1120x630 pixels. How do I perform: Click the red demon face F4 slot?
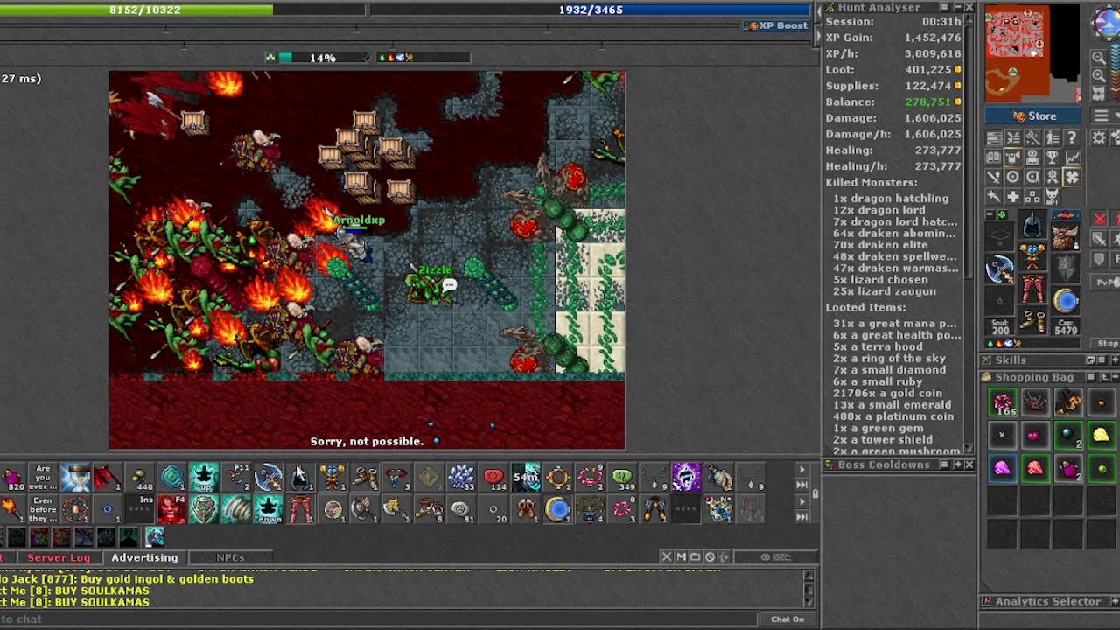pos(171,509)
